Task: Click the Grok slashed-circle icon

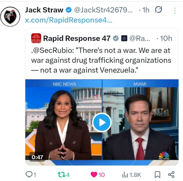Action: click(158, 9)
